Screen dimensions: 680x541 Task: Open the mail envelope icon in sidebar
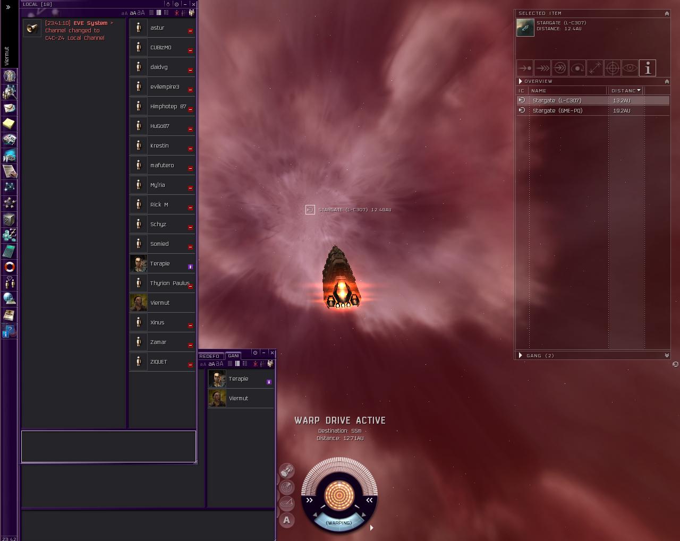(10, 108)
